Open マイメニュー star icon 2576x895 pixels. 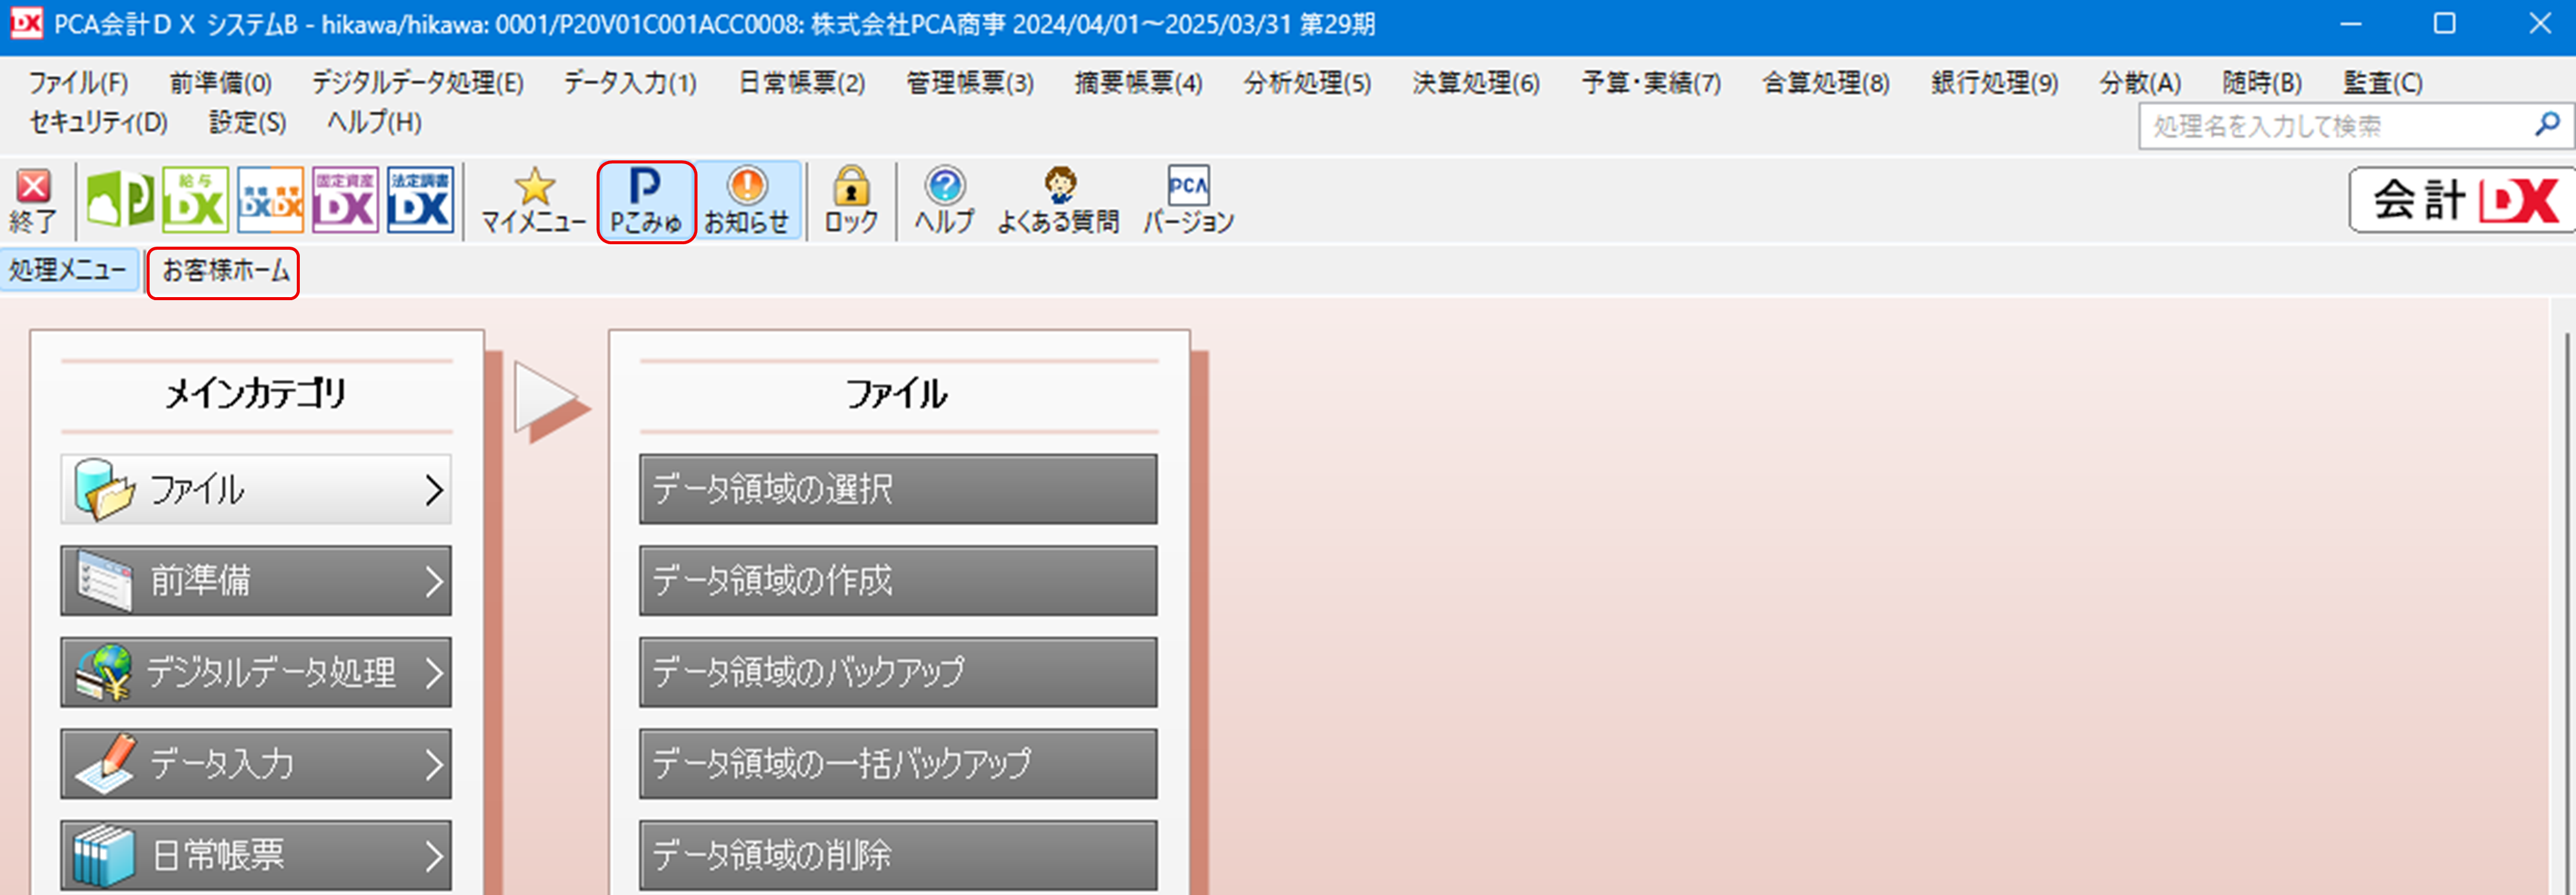(534, 201)
